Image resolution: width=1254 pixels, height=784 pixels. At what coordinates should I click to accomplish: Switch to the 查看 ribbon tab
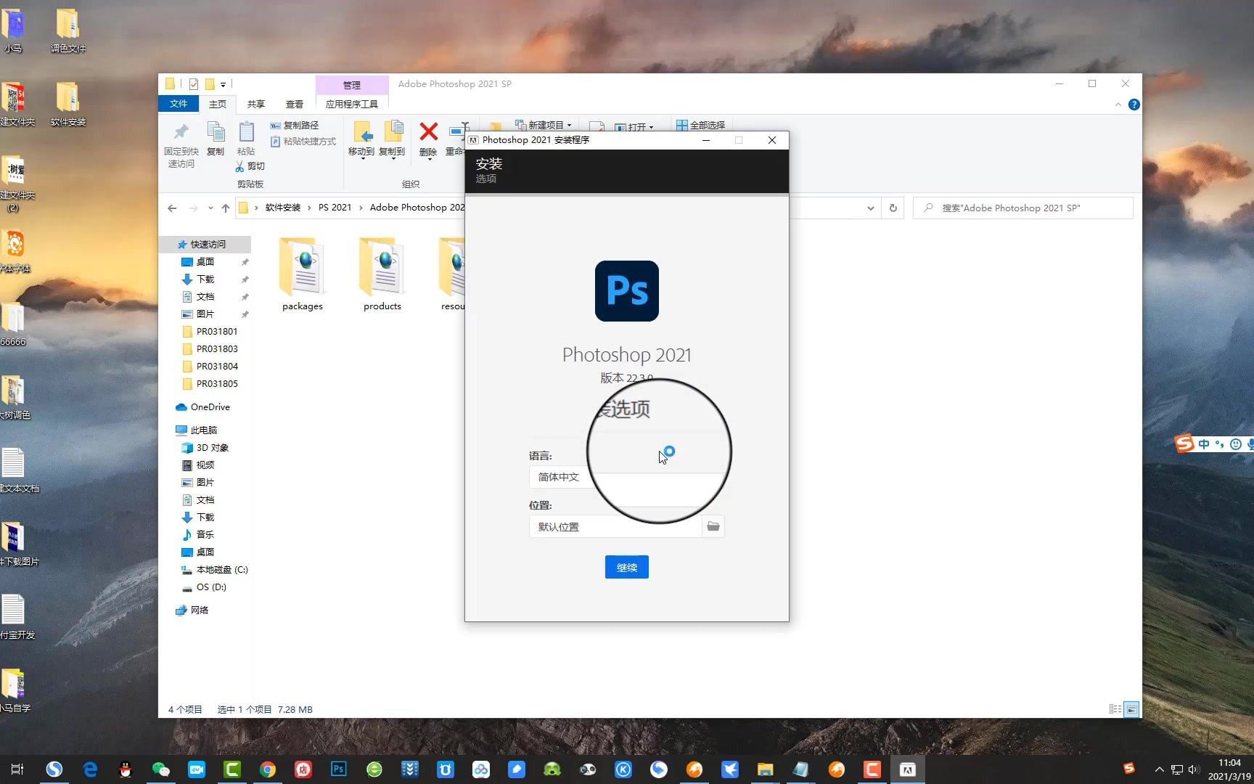click(295, 104)
